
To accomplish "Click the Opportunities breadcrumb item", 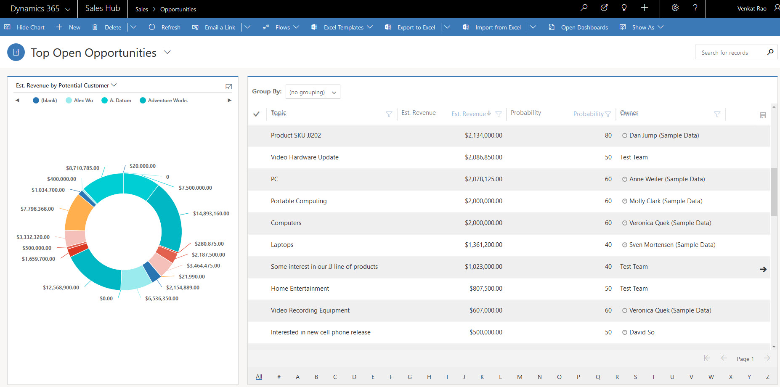I will 178,9.
